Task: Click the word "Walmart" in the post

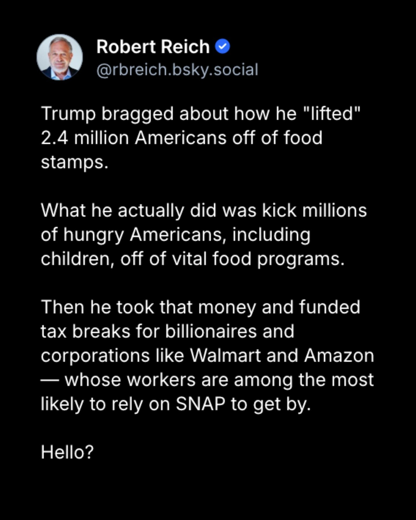Action: pos(225,355)
